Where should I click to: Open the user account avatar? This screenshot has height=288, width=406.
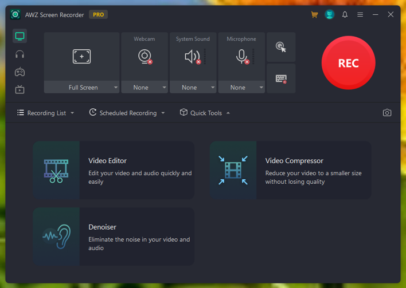click(329, 14)
